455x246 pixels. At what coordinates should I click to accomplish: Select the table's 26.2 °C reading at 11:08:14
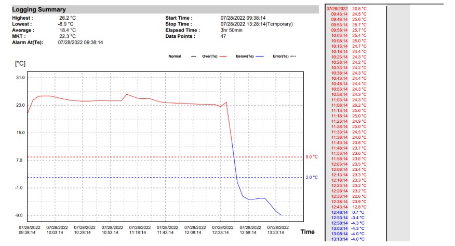pyautogui.click(x=359, y=105)
